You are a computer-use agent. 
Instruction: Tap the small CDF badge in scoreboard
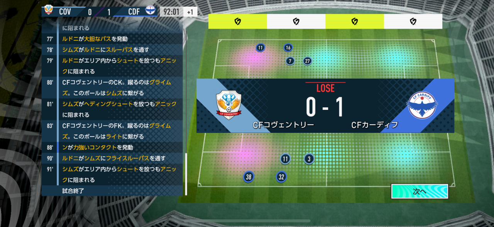[150, 10]
